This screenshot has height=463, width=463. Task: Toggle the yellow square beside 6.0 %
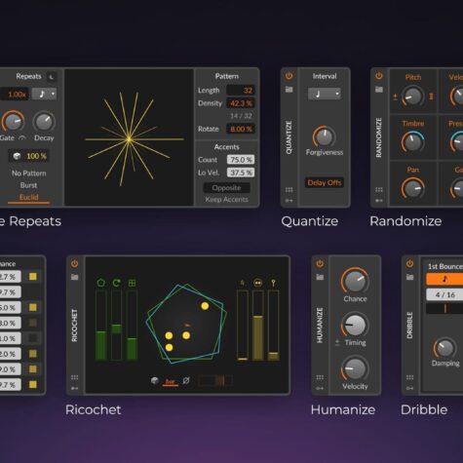tap(33, 307)
